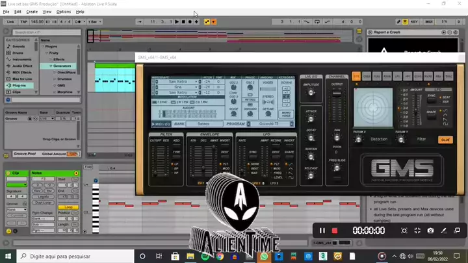468x263 pixels.
Task: Click the browser search field
Action: pyautogui.click(x=47, y=32)
